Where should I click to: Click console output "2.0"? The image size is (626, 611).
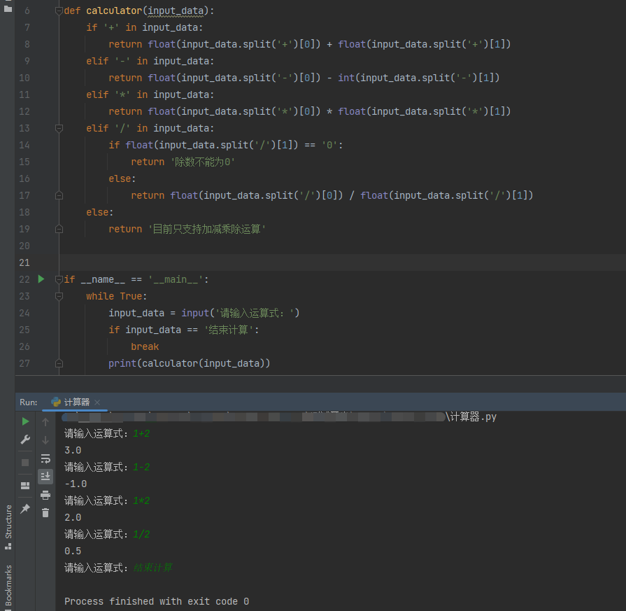coord(73,517)
